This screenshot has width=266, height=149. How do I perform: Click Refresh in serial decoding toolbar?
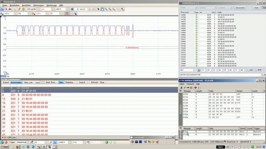click(x=94, y=82)
